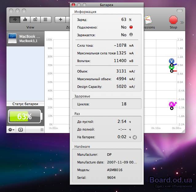
Task: Click the plus zoom-in button
Action: (60, 20)
